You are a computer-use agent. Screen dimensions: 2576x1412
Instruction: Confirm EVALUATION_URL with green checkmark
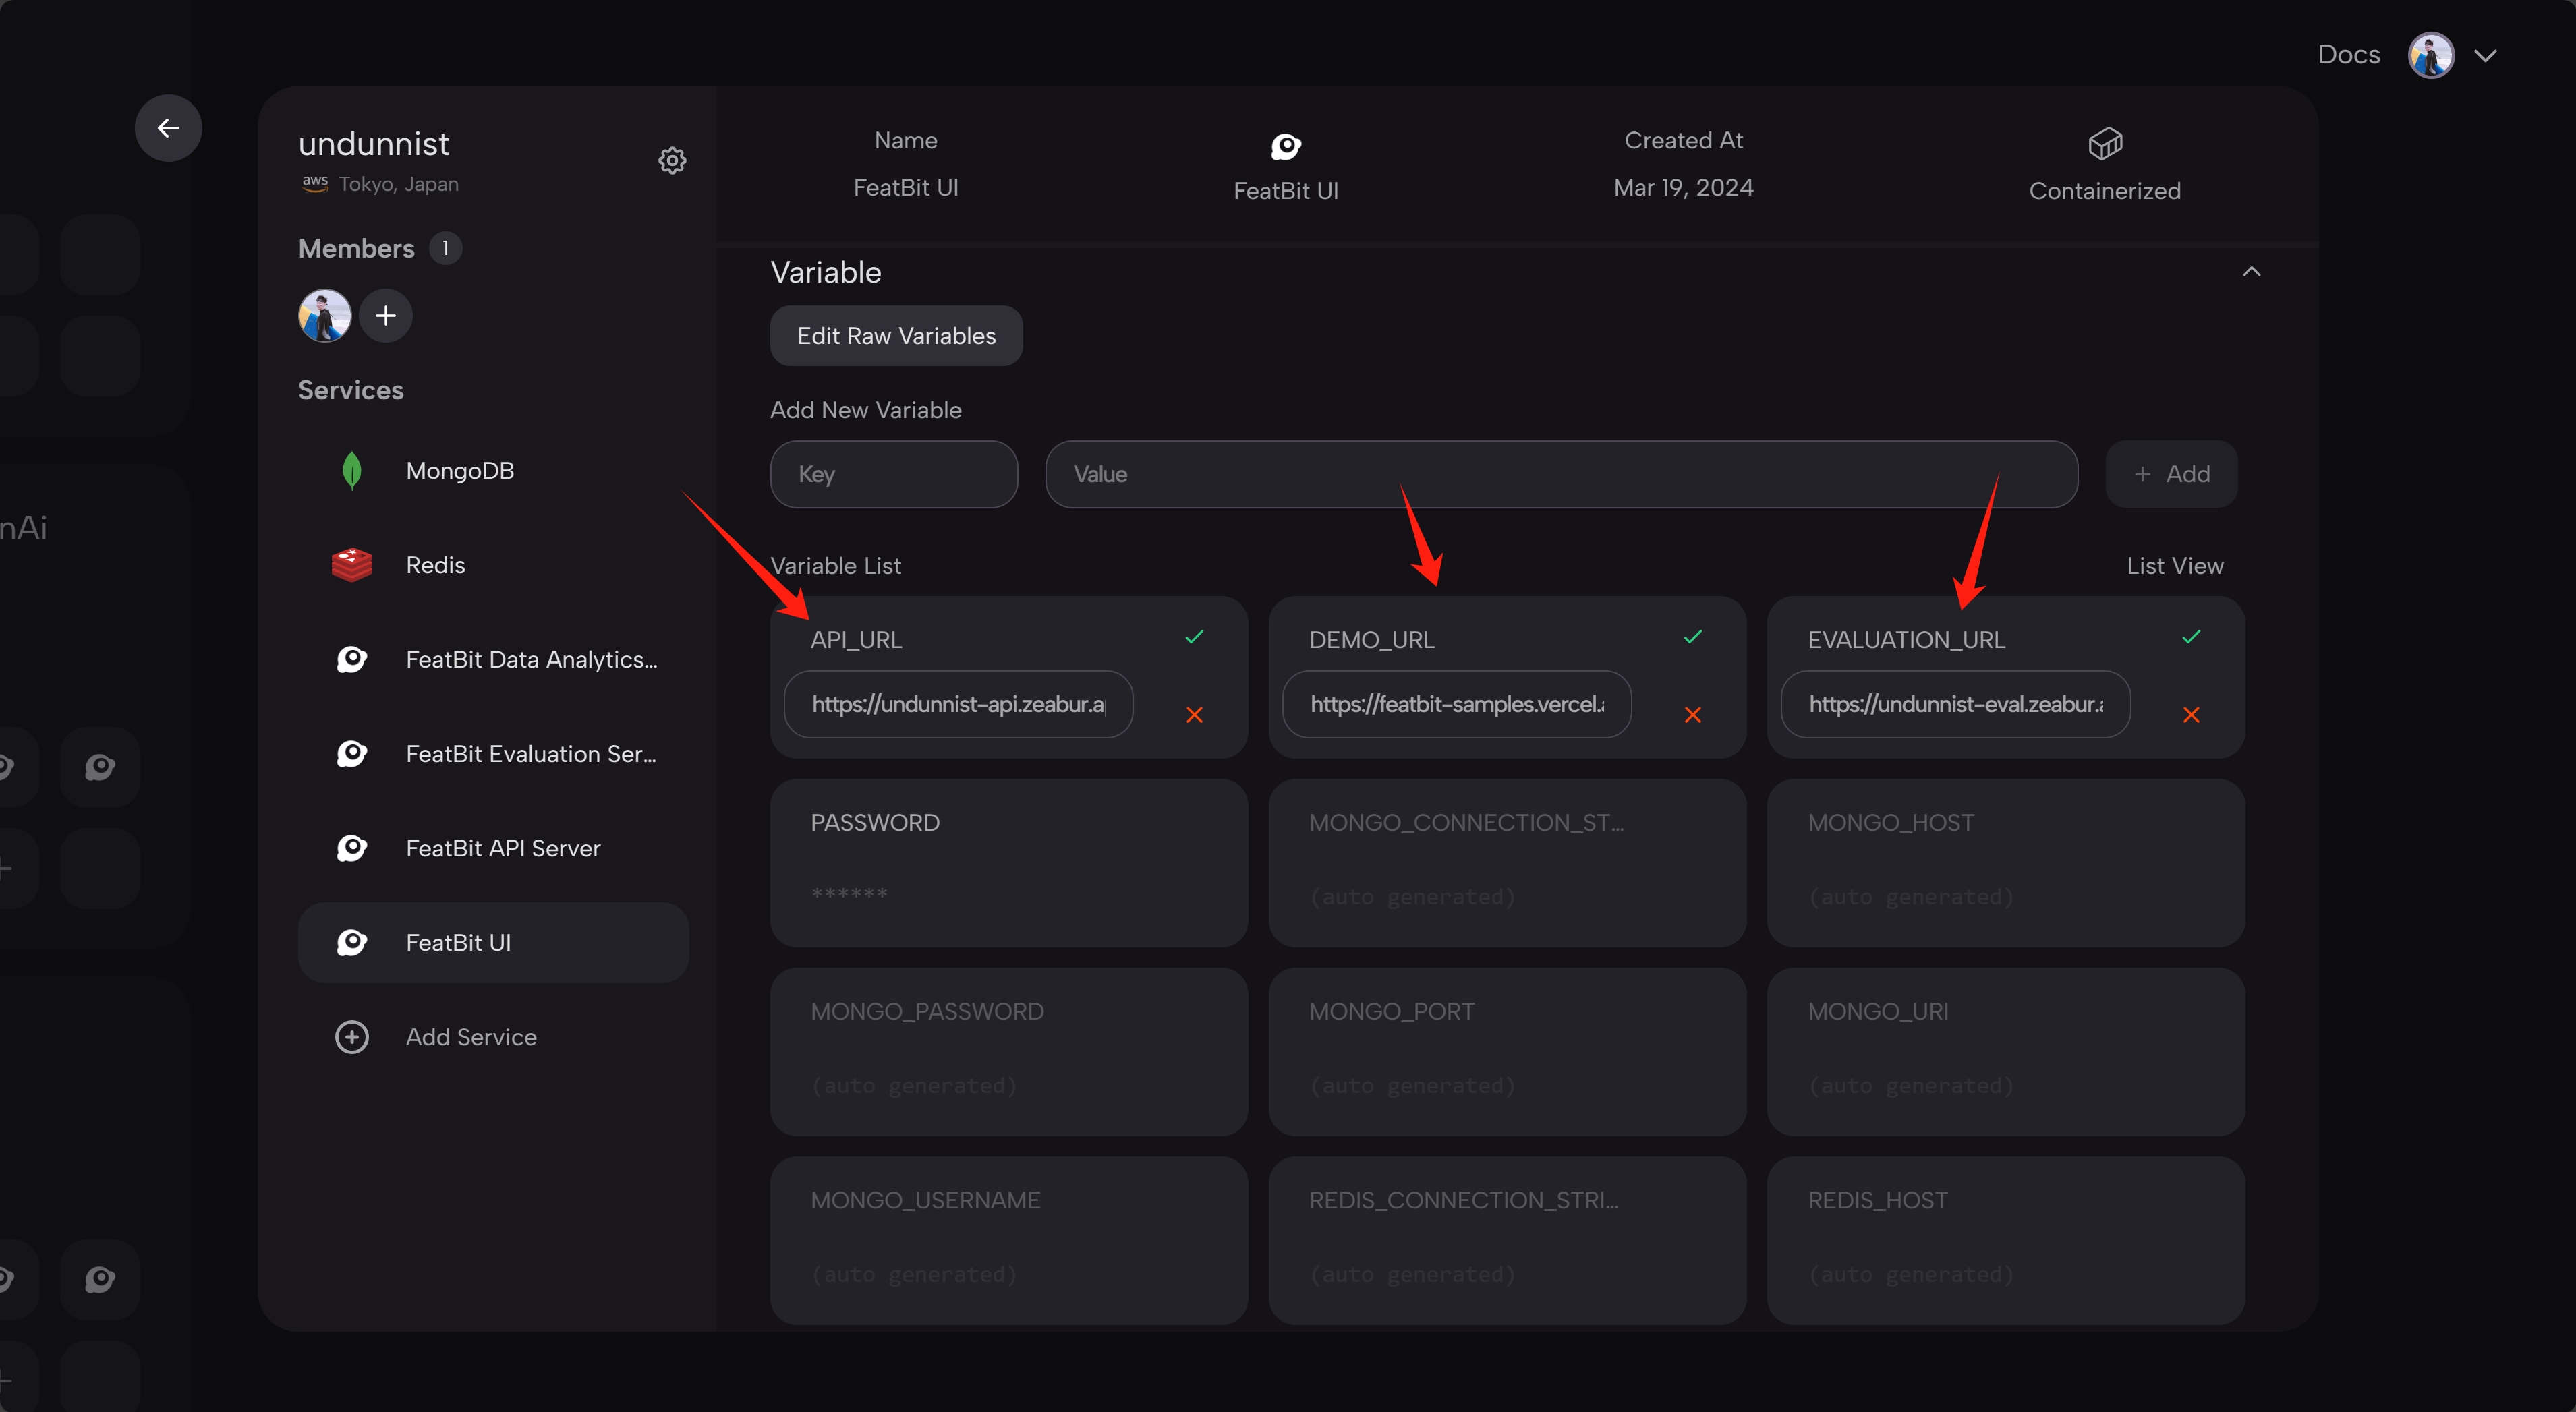(x=2191, y=637)
